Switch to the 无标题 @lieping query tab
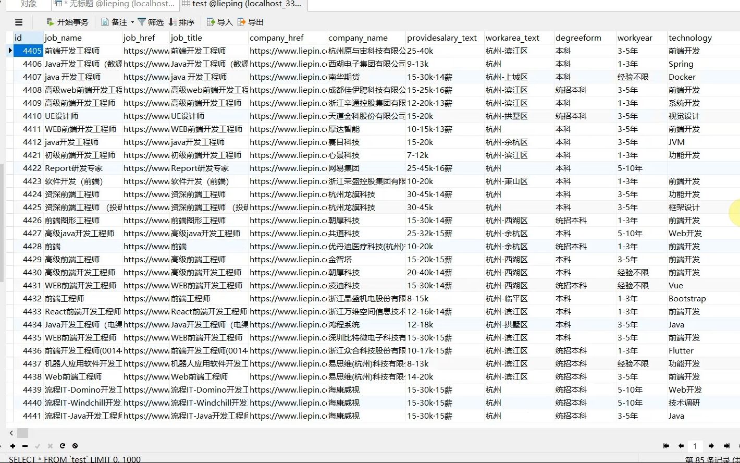Image resolution: width=740 pixels, height=463 pixels. 116,4
